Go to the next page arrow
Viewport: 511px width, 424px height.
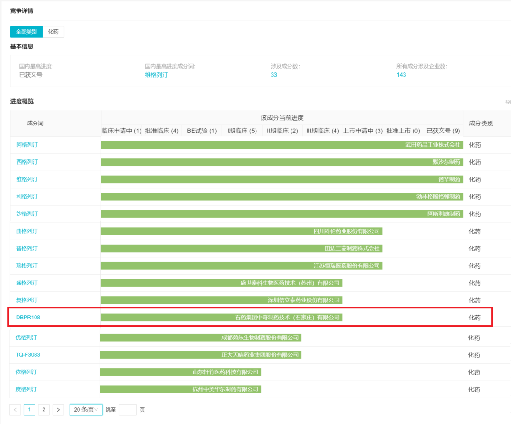point(58,410)
